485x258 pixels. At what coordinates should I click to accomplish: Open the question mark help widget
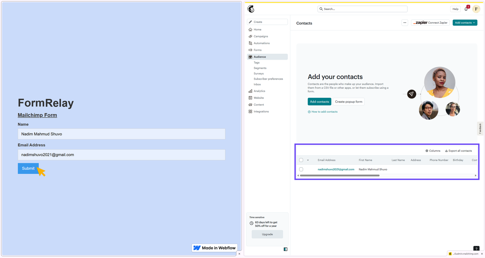pyautogui.click(x=477, y=249)
